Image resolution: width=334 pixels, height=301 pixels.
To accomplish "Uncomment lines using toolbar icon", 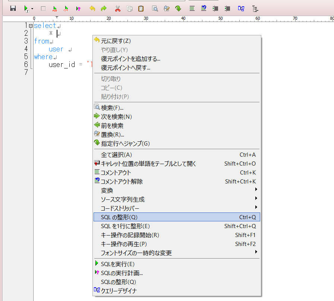I will point(204,8).
